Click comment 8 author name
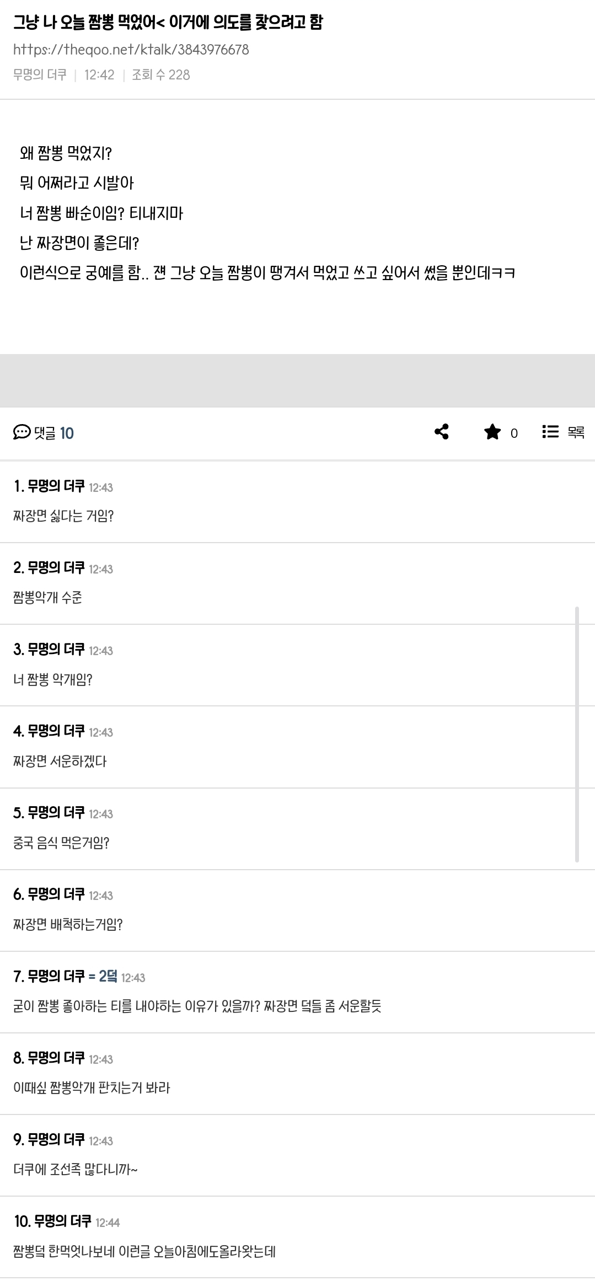This screenshot has width=595, height=1286. click(56, 1058)
